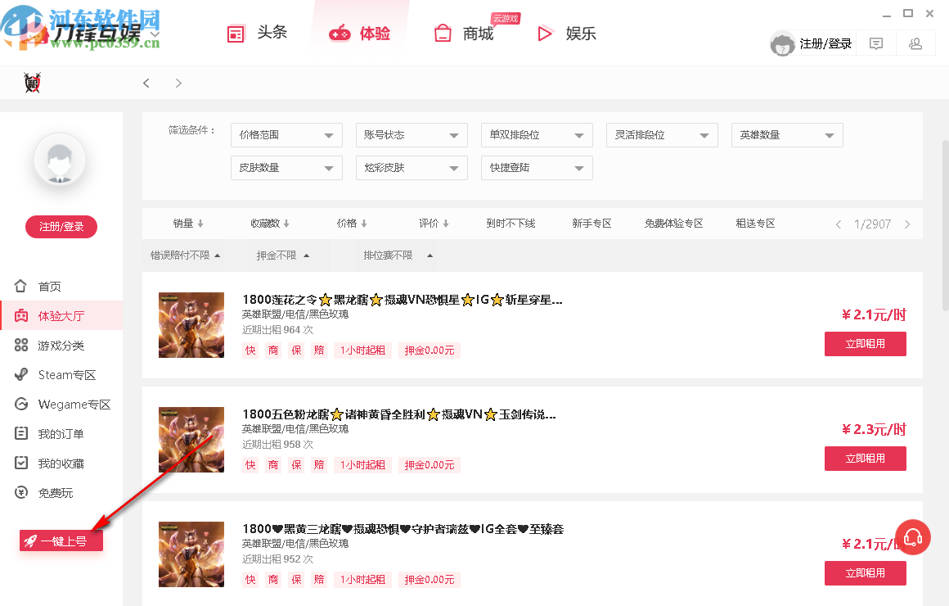
Task: Open 我的订单 with its order icon
Action: click(20, 433)
